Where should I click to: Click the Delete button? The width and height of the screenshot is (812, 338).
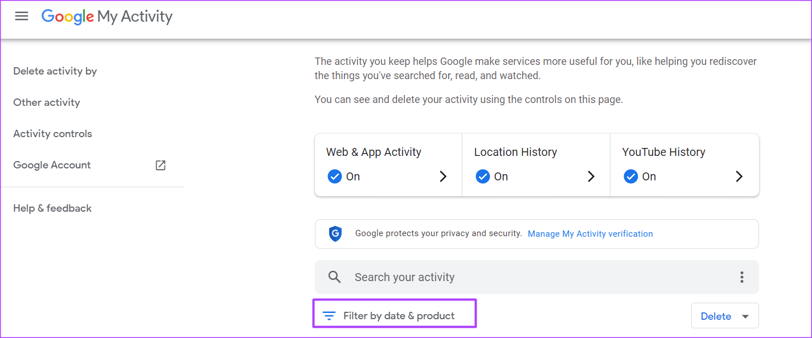click(716, 316)
